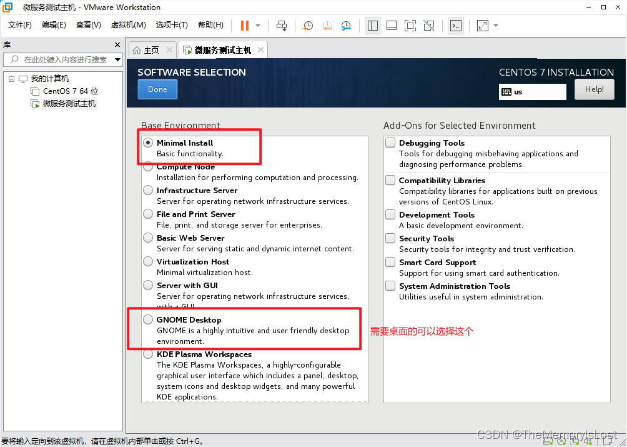The width and height of the screenshot is (627, 447).
Task: Select the File and Print Server option
Action: [148, 214]
